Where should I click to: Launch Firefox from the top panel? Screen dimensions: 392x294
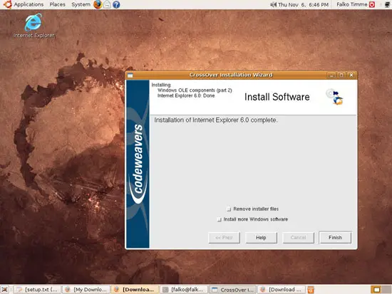click(x=98, y=4)
